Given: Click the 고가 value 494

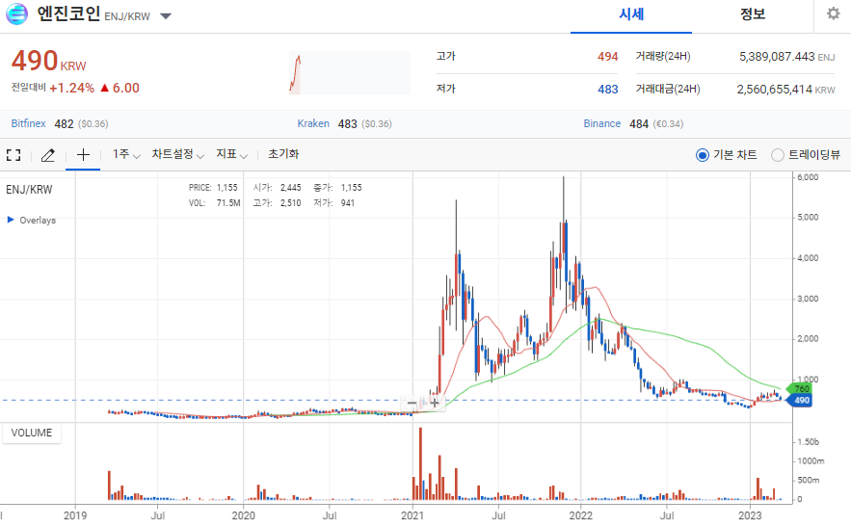Looking at the screenshot, I should [607, 57].
